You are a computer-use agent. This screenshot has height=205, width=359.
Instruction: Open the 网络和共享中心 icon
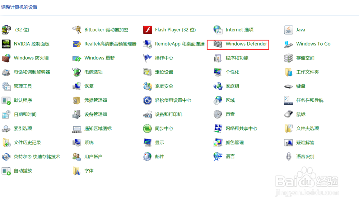tap(218, 128)
